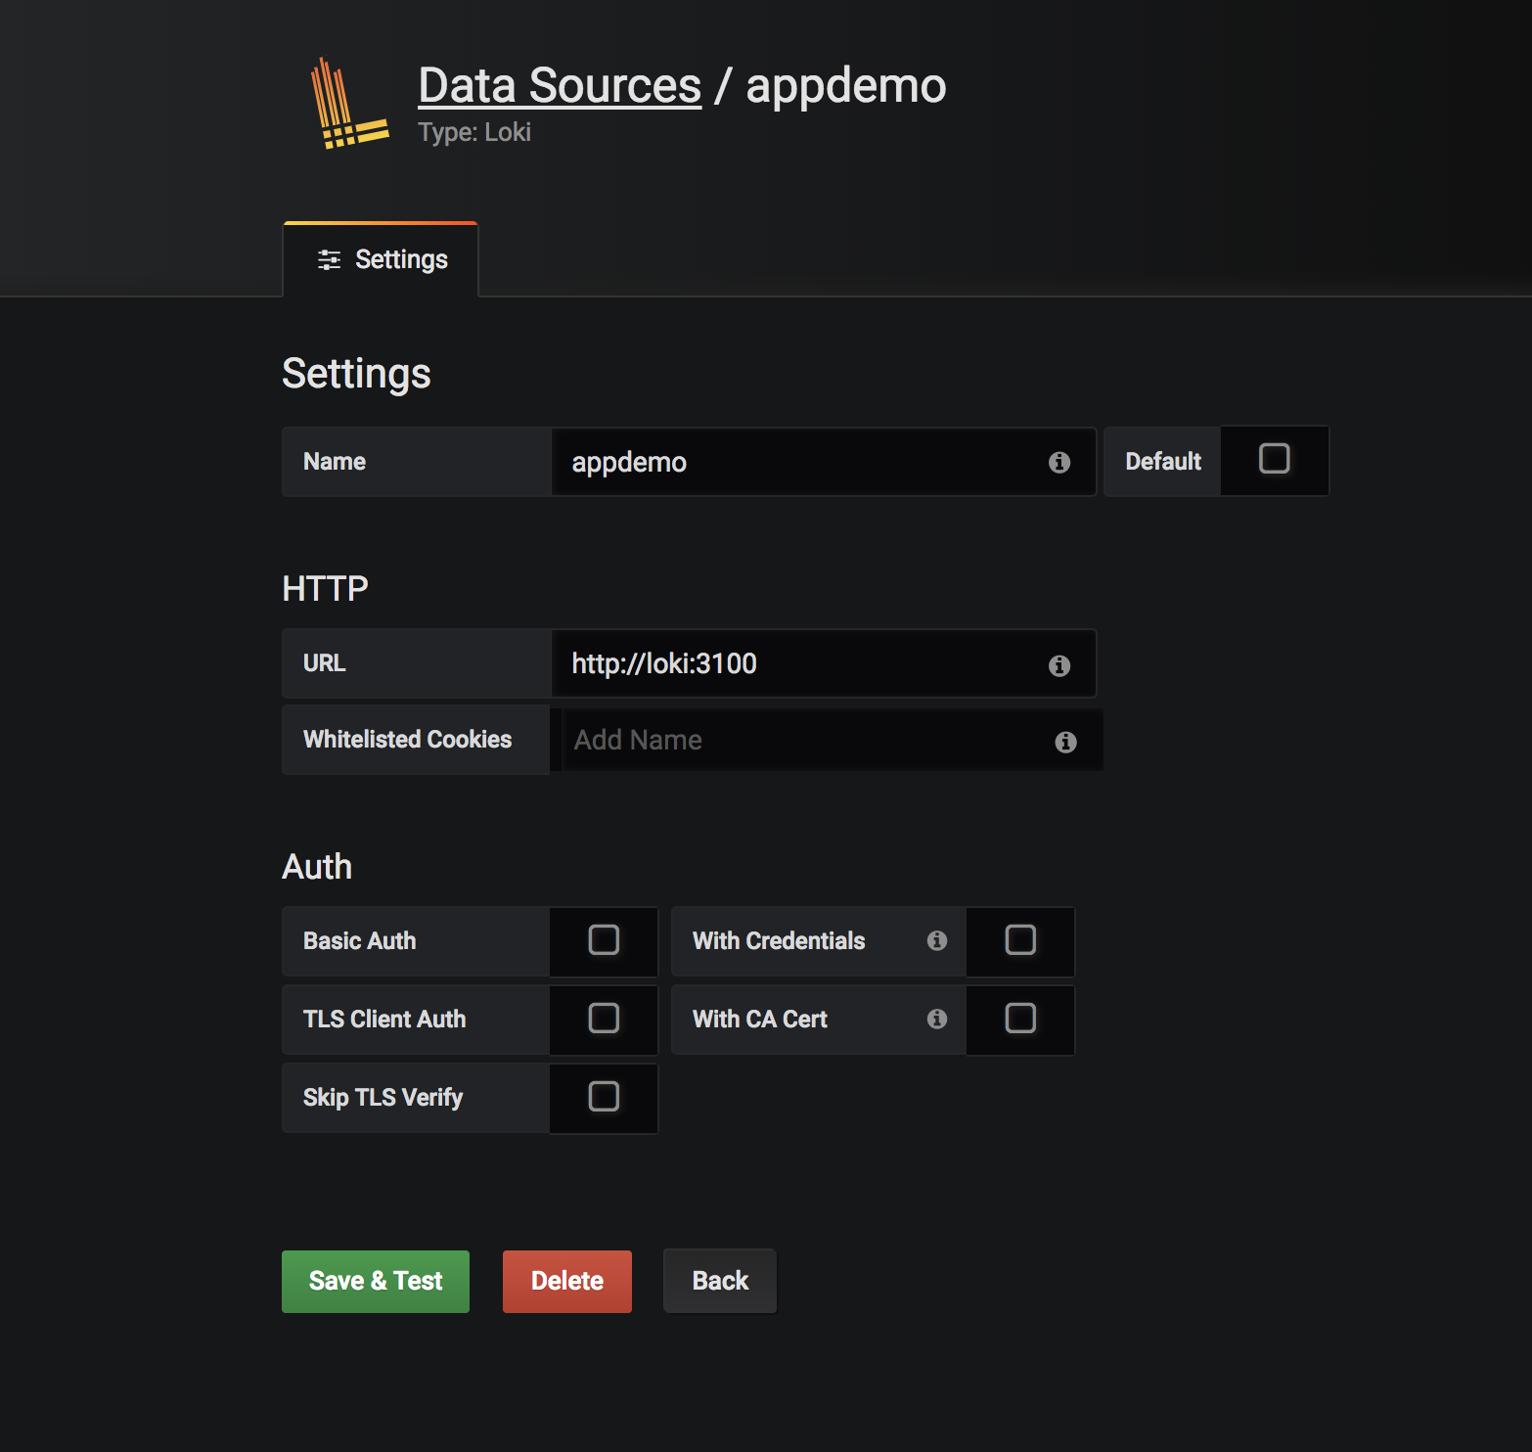
Task: Show info tooltip for URL field
Action: [1059, 665]
